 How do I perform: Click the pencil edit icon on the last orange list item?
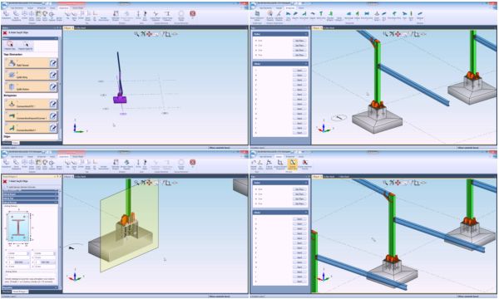[x=53, y=128]
